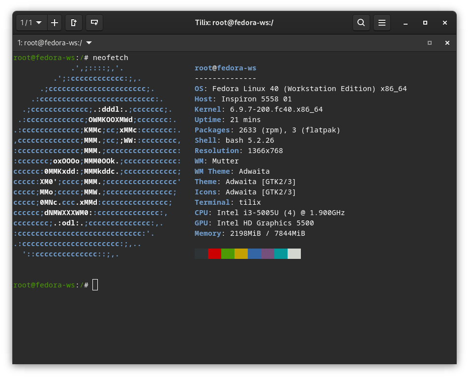Click the CPU value 'Intel i3-5005U'

248,213
